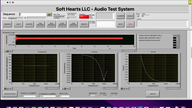Click the fourth plot legend icon

(x=175, y=43)
